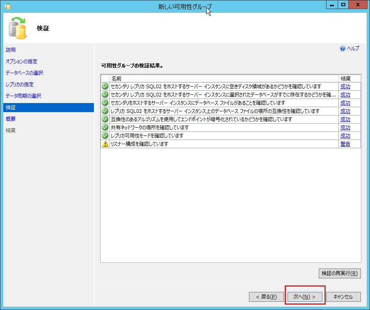Click the wizard title bar app icon

point(7,6)
